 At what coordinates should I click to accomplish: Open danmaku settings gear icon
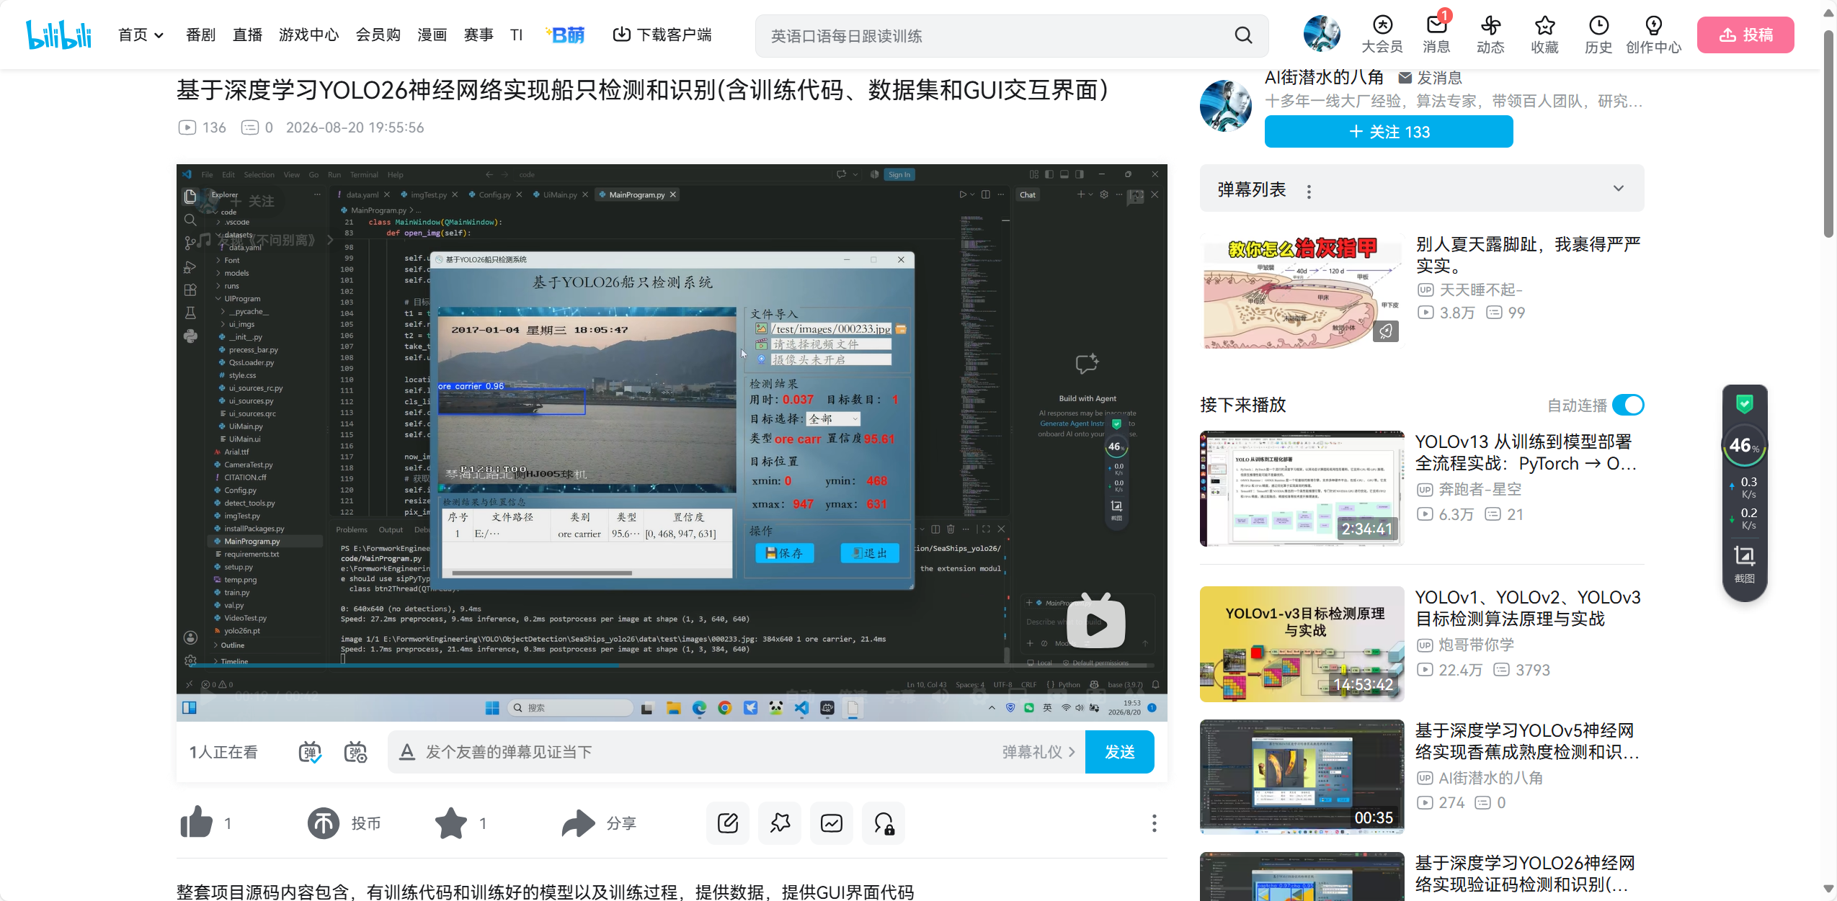pos(355,752)
